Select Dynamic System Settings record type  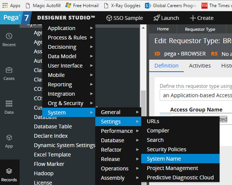[x=64, y=145]
